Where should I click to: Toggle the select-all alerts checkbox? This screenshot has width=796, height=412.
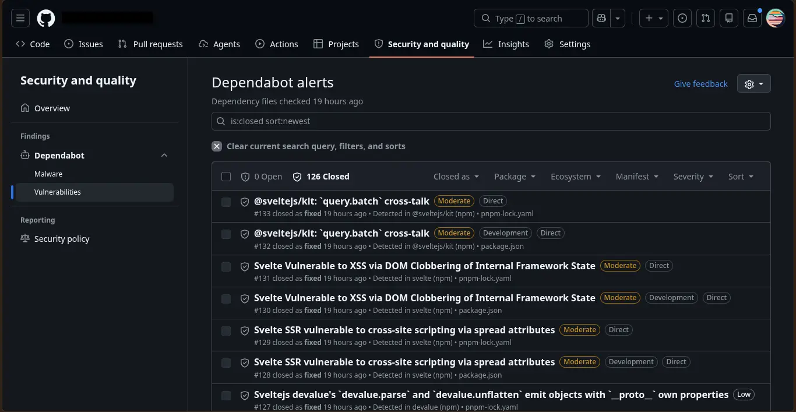[226, 177]
